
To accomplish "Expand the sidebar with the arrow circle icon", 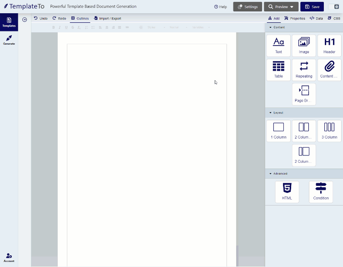I will click(x=25, y=20).
